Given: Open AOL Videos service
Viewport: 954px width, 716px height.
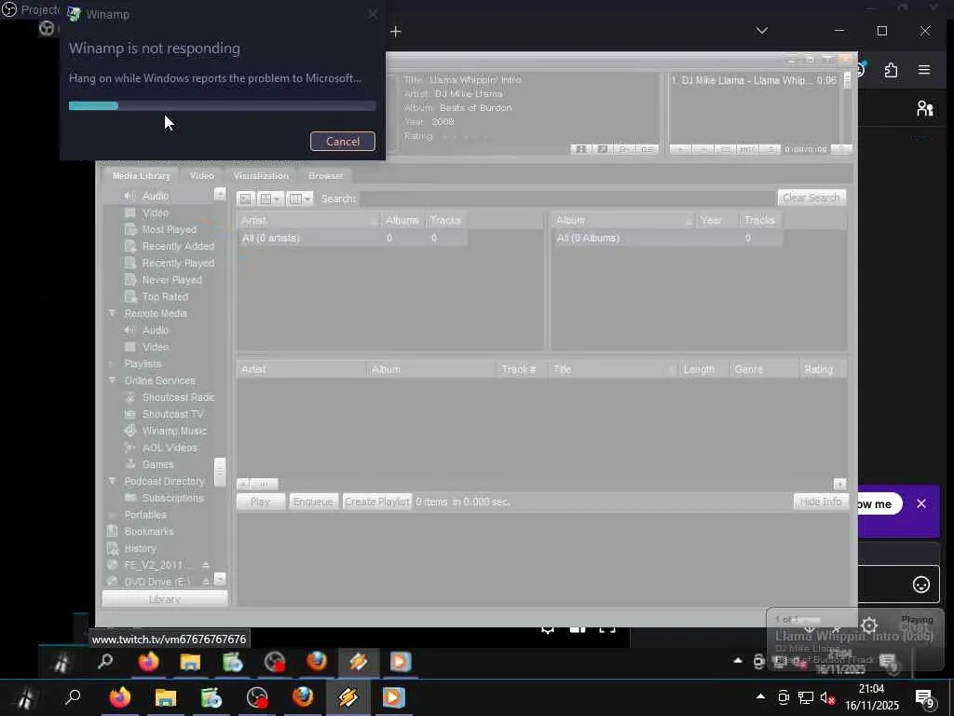Looking at the screenshot, I should (x=170, y=447).
